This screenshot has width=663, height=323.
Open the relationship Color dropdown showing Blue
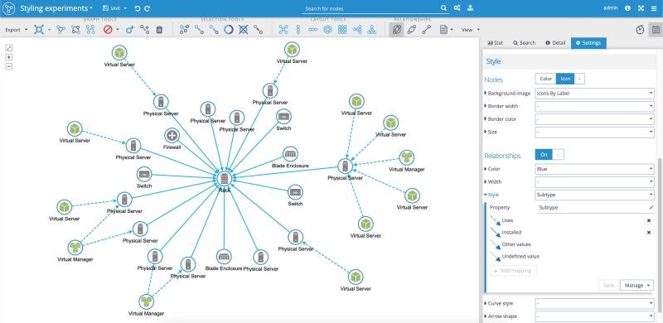tap(594, 169)
